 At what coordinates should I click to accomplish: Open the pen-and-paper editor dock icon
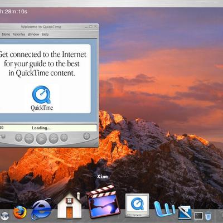coord(185,212)
